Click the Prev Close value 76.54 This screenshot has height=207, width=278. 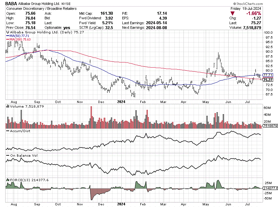coord(30,28)
